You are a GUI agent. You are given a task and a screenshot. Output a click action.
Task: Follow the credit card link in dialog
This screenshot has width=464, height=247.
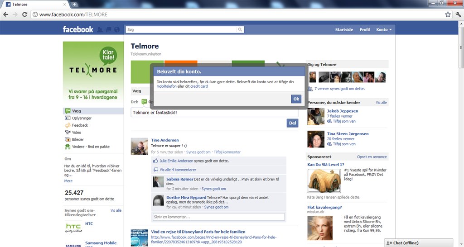pos(199,86)
